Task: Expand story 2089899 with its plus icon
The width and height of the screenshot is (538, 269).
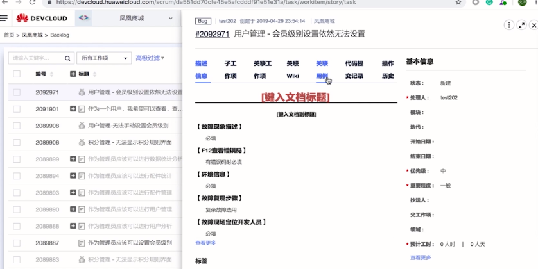Action: (73, 159)
